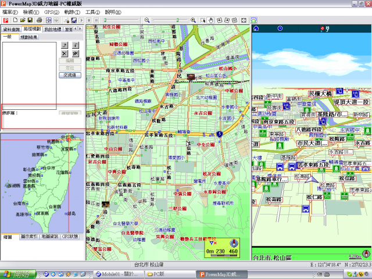Screen dimensions: 372x279
Task: Rotate map clockwise icon
Action: [227, 20]
